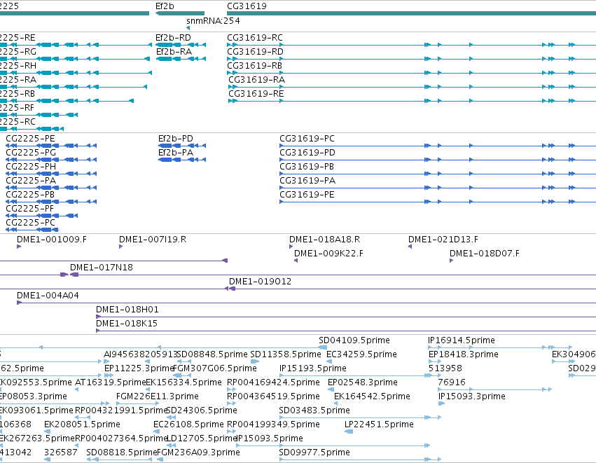
Task: Select BAC end DME1-007I19.R
Action: 121,247
